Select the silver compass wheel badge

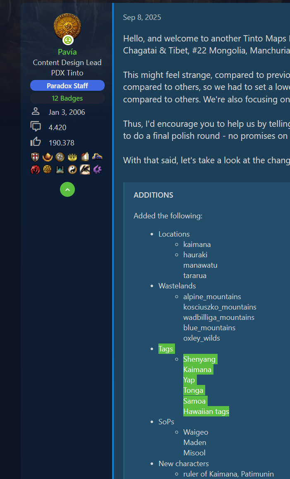pyautogui.click(x=60, y=157)
